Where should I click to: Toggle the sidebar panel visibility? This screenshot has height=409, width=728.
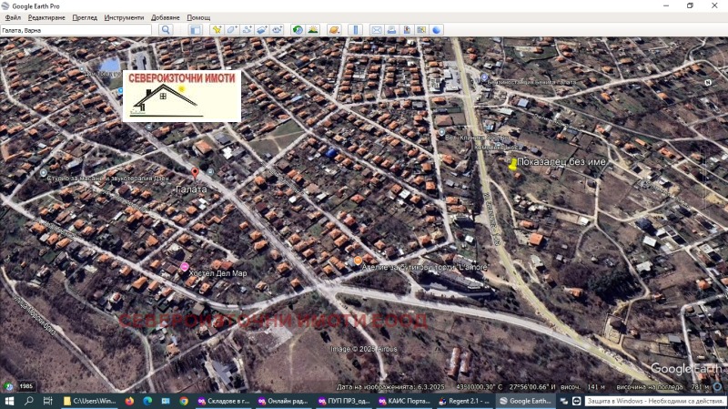195,30
